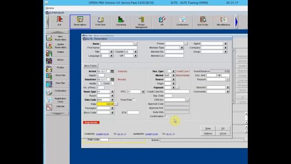291x164 pixels.
Task: Click the OK button
Action: tap(223, 128)
